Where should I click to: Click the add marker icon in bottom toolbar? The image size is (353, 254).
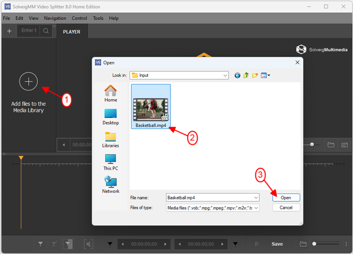(x=40, y=244)
